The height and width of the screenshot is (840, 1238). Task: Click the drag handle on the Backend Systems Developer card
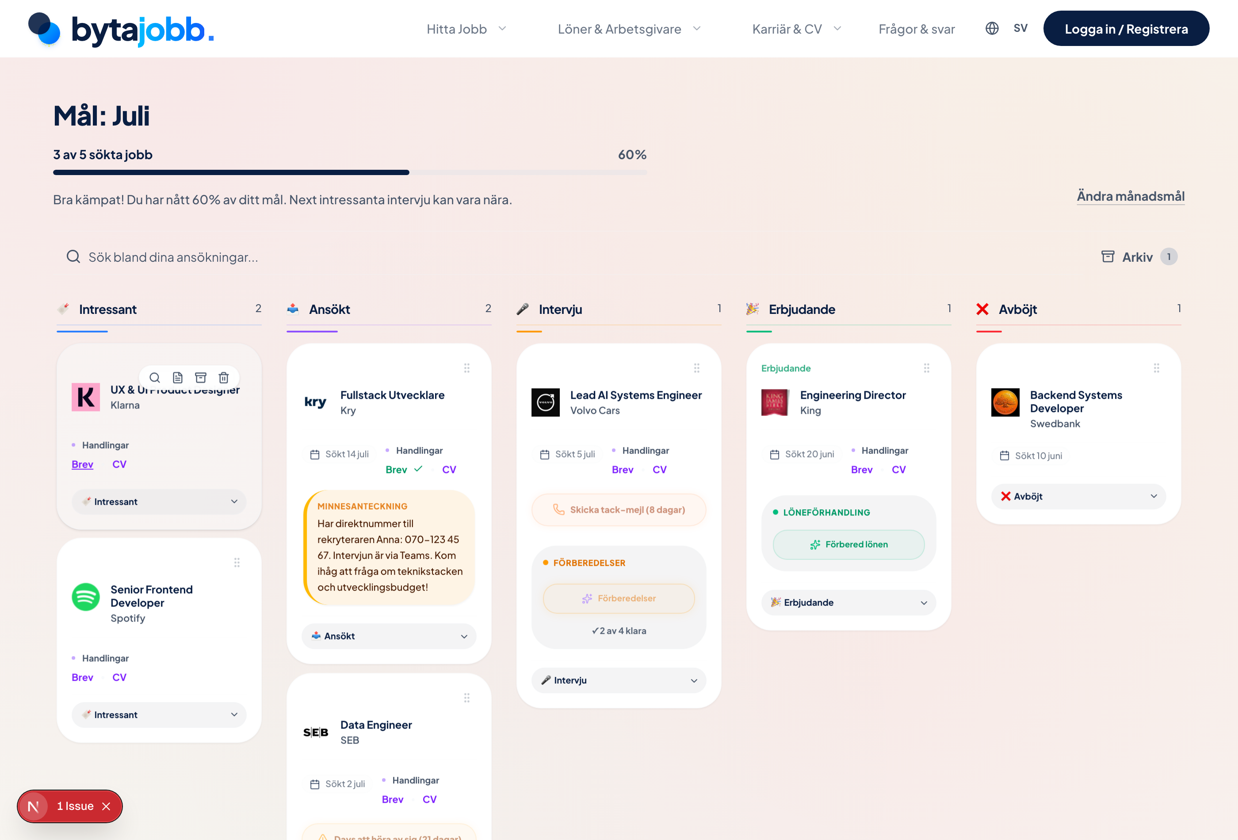(x=1157, y=368)
